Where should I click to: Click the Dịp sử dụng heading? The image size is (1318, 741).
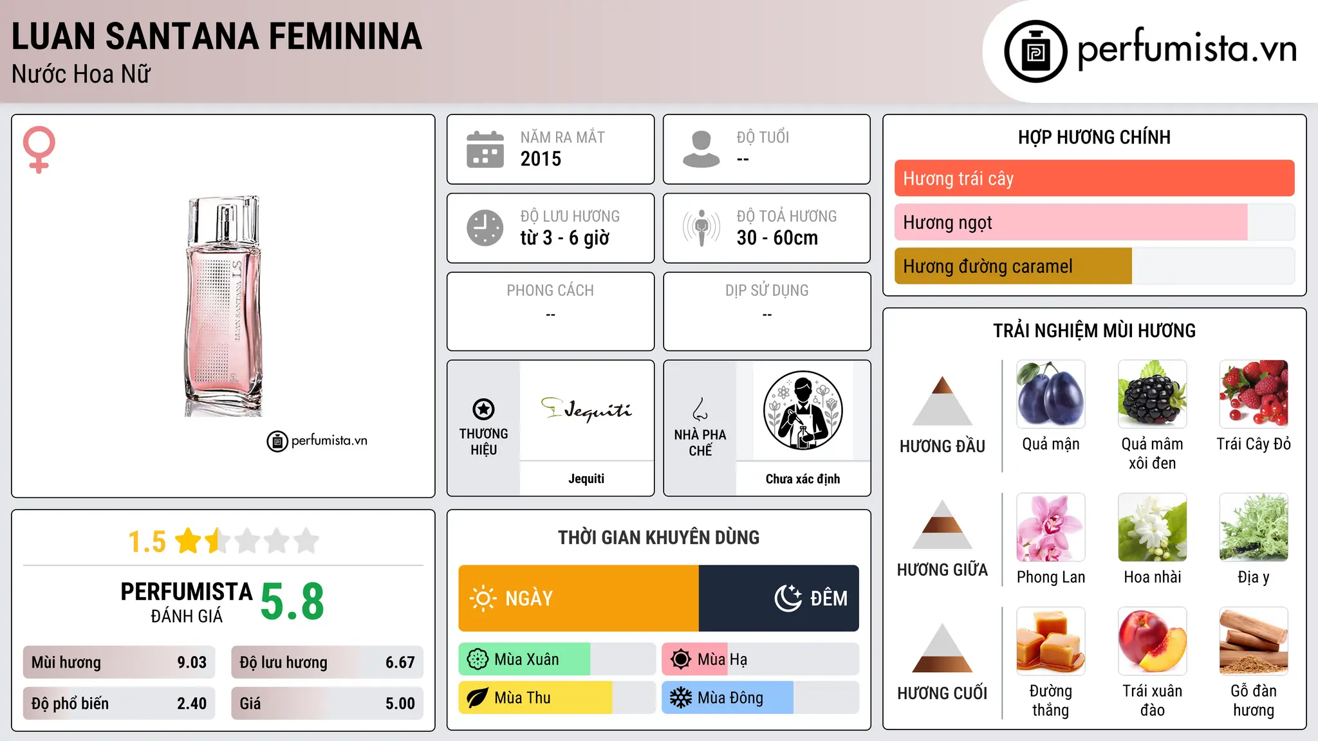[766, 291]
